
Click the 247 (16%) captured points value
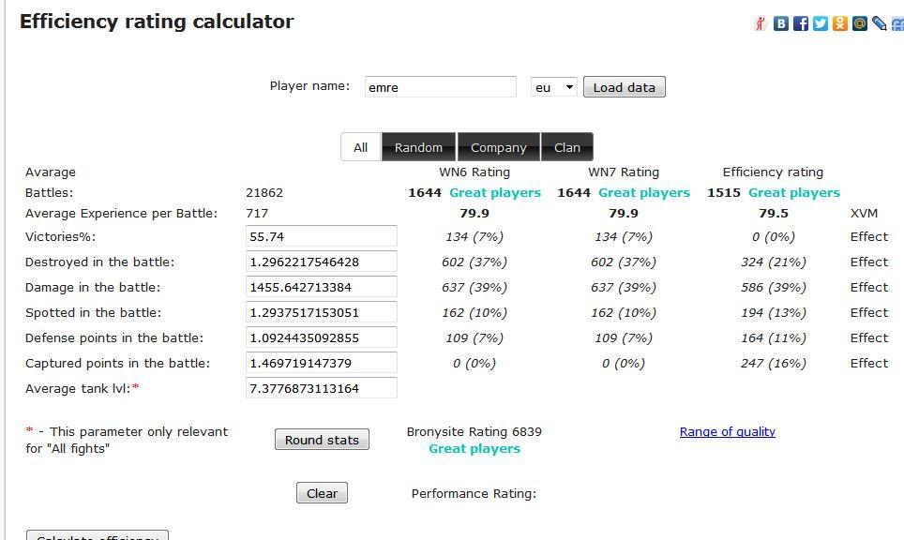(773, 363)
